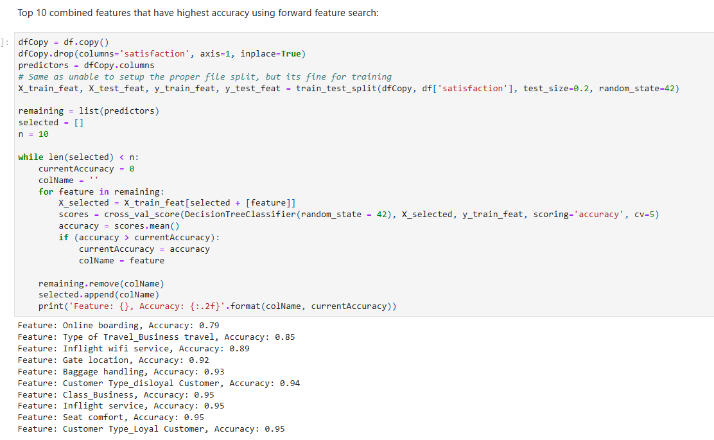Click the Customer Type_Loyal Customer output line
The height and width of the screenshot is (440, 714).
151,429
